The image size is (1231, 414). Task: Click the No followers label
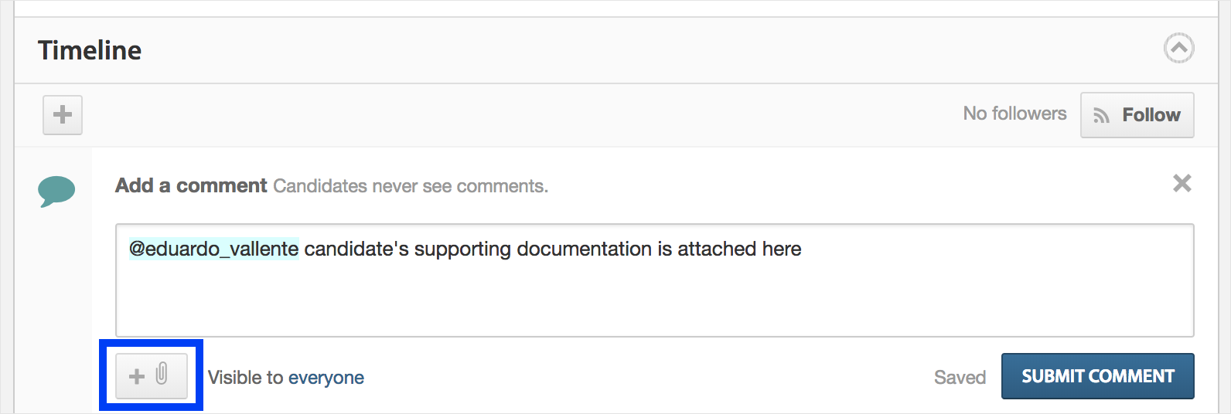point(1014,114)
